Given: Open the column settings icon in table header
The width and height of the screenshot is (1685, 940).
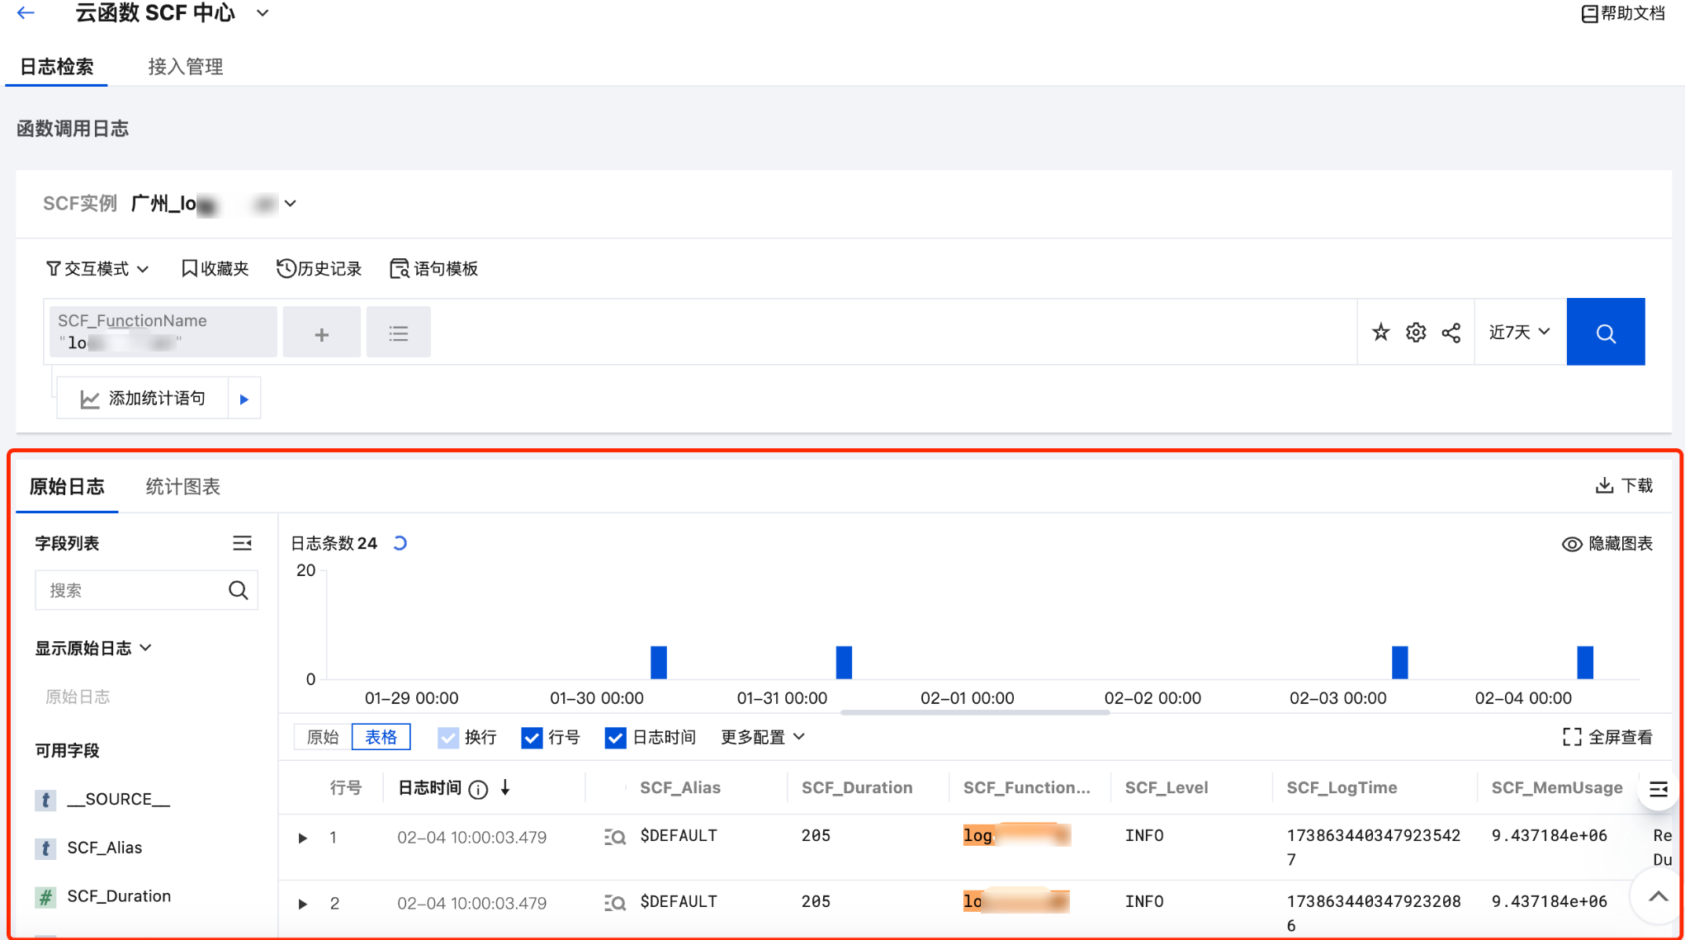Looking at the screenshot, I should pos(1658,789).
